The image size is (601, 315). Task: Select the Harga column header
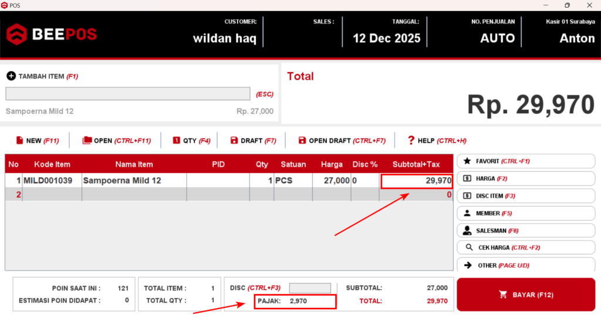(x=332, y=164)
